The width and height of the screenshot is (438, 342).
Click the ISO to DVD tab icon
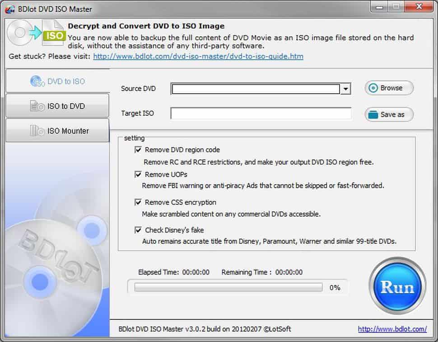coord(37,106)
